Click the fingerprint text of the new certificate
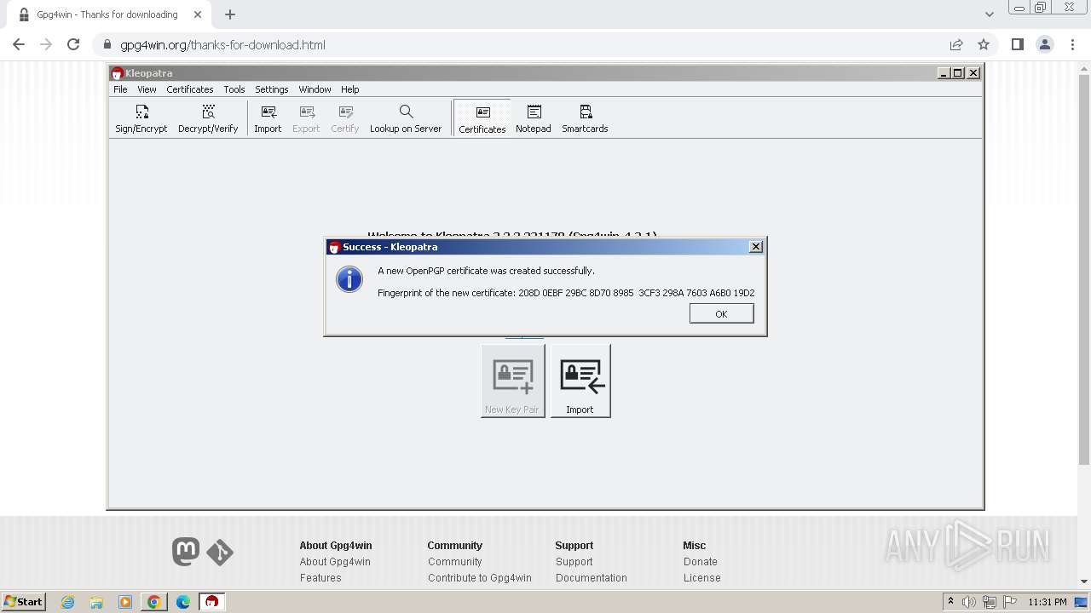The height and width of the screenshot is (613, 1091). pyautogui.click(x=566, y=293)
